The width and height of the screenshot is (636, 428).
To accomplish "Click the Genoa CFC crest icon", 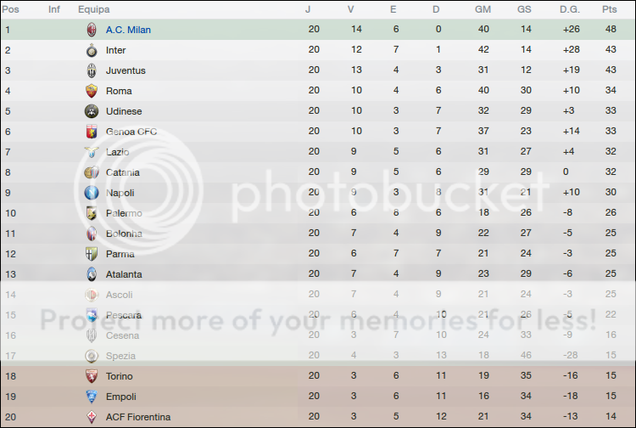I will pyautogui.click(x=92, y=132).
